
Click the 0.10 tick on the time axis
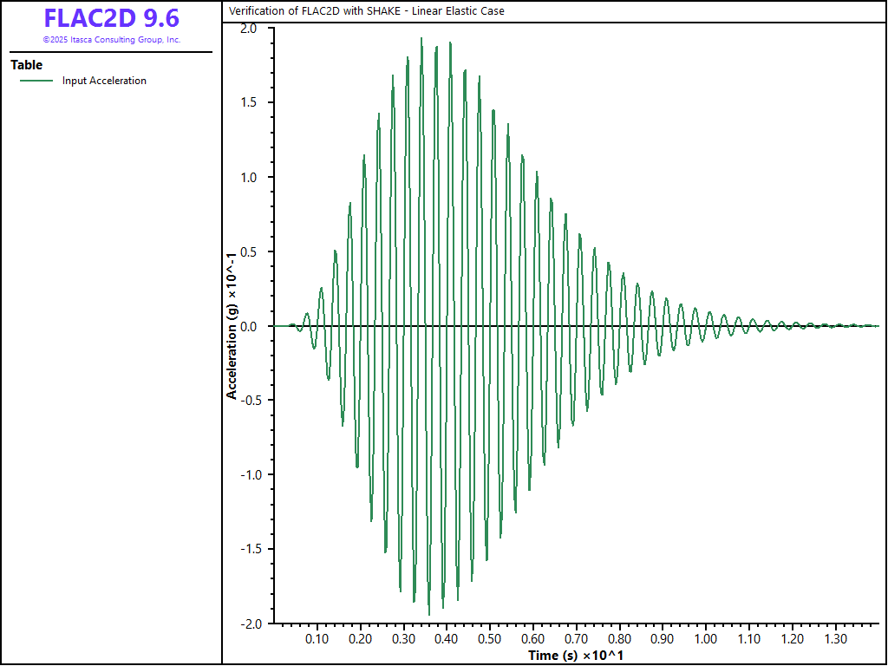(317, 638)
